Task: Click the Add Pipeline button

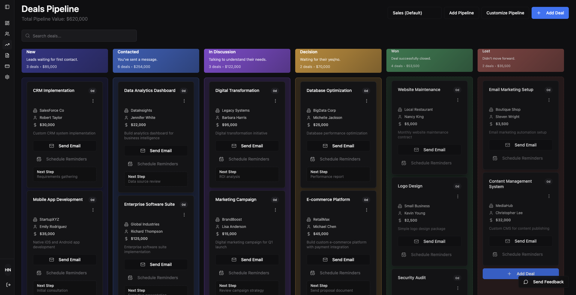Action: 461,13
